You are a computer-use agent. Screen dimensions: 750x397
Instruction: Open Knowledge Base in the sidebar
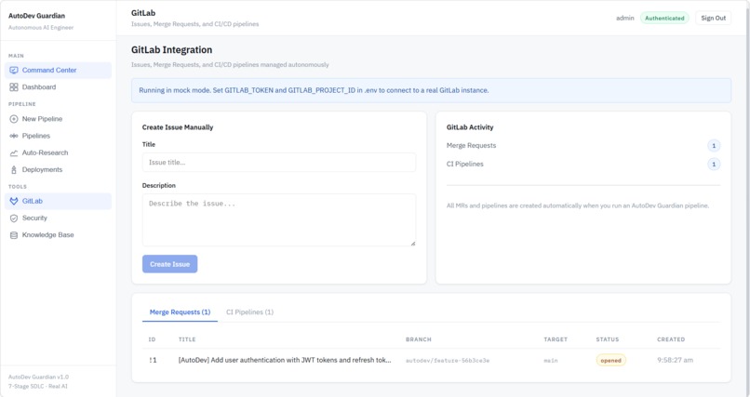(x=58, y=235)
